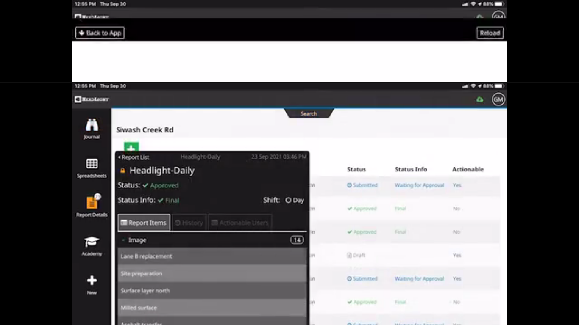Image resolution: width=579 pixels, height=325 pixels.
Task: Open the Milled surface item
Action: click(x=212, y=308)
